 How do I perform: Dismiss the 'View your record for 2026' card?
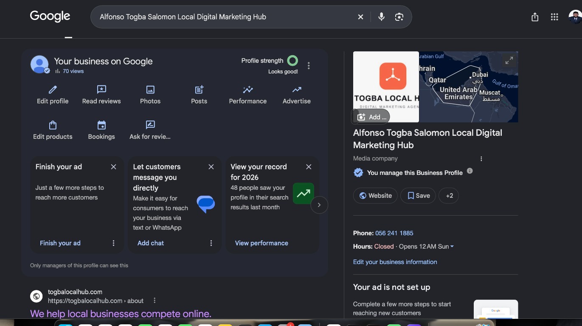tap(309, 167)
